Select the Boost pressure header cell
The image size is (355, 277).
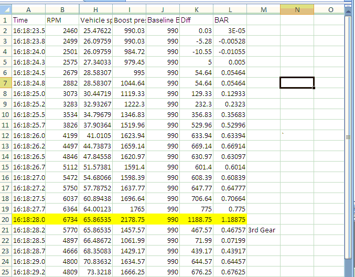click(x=130, y=20)
